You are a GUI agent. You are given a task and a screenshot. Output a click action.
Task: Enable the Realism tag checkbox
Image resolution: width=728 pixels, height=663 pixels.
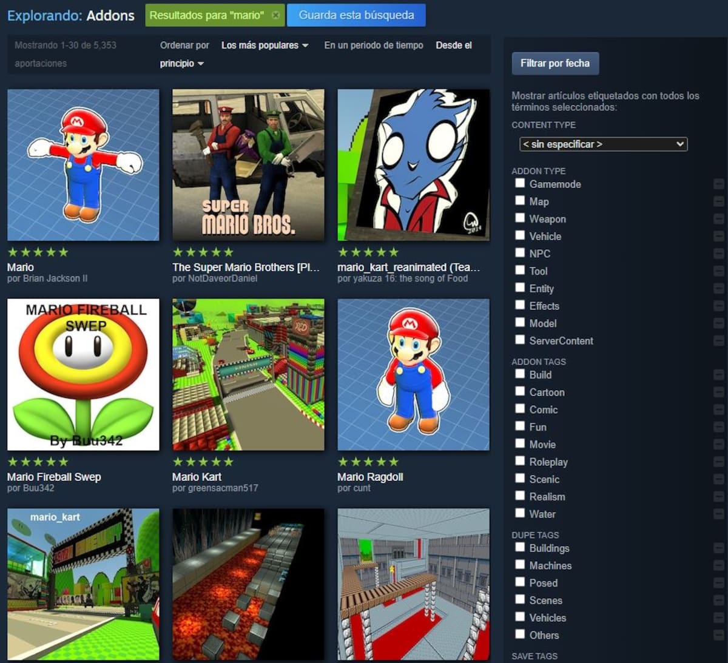pos(520,496)
